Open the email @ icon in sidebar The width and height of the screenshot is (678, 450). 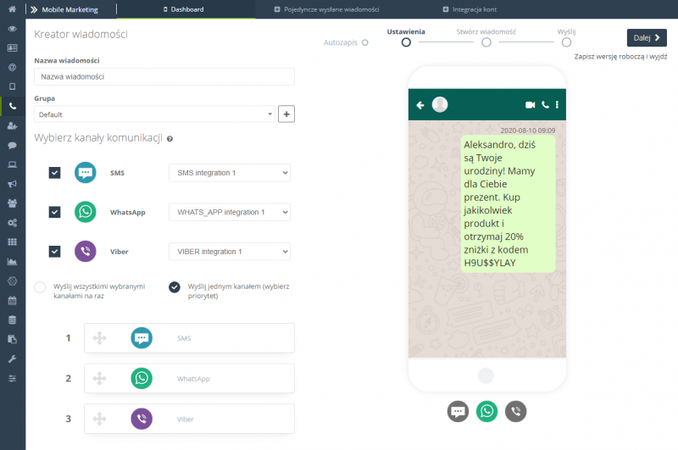[x=12, y=67]
